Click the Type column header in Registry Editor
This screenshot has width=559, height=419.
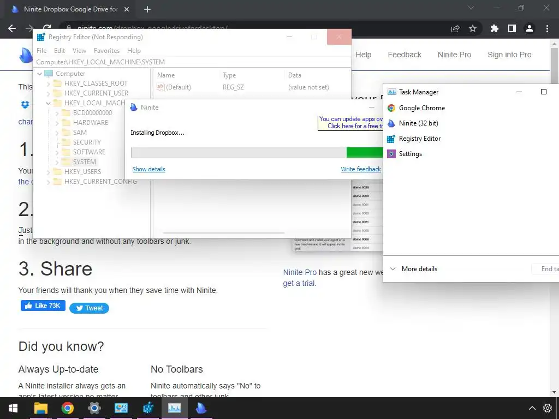[252, 75]
